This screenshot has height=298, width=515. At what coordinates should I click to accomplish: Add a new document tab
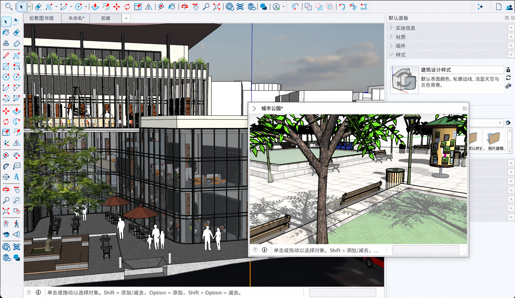point(126,18)
